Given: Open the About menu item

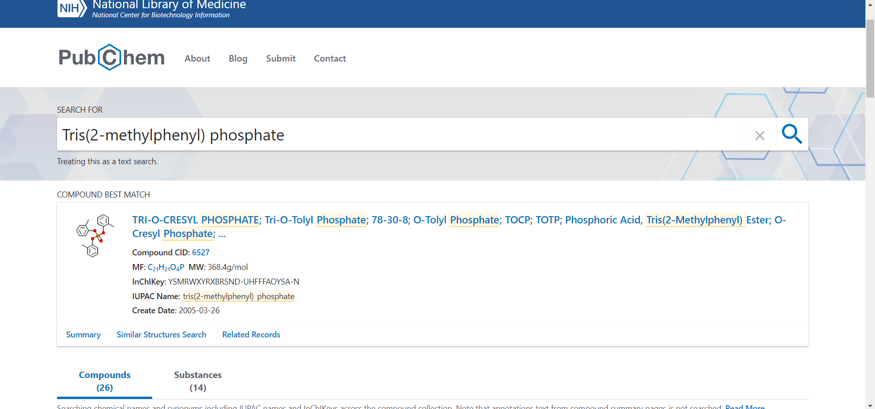Looking at the screenshot, I should [x=197, y=58].
